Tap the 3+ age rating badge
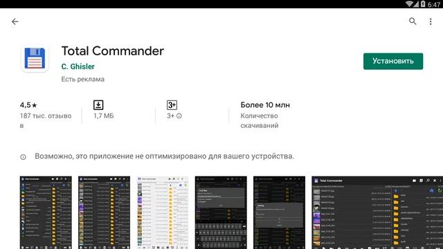This screenshot has width=443, height=249. pyautogui.click(x=172, y=105)
